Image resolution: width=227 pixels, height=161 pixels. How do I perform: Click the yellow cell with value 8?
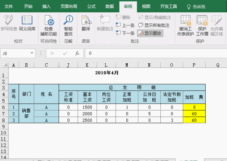[x=194, y=107]
